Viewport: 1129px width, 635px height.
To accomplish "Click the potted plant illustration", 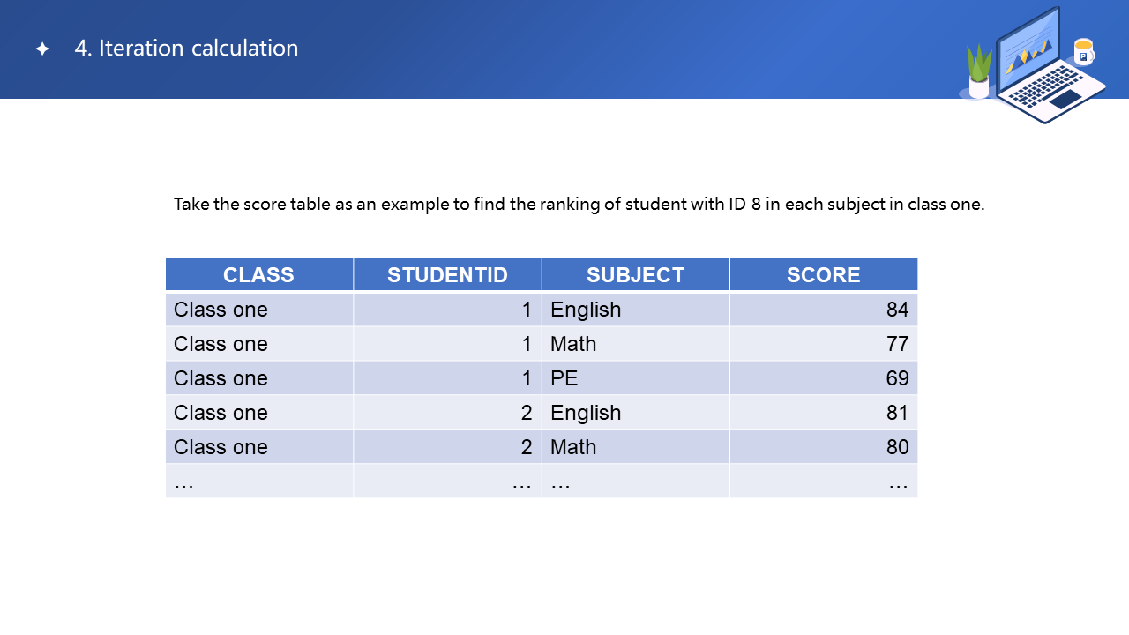I will [x=979, y=71].
